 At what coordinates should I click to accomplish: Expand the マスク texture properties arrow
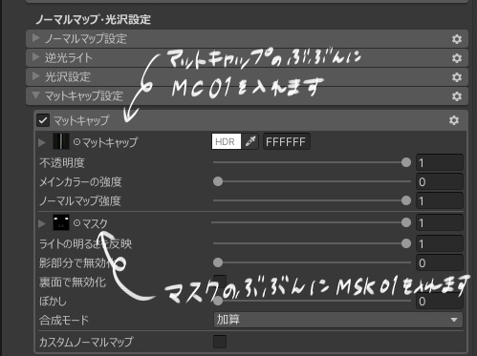[42, 223]
